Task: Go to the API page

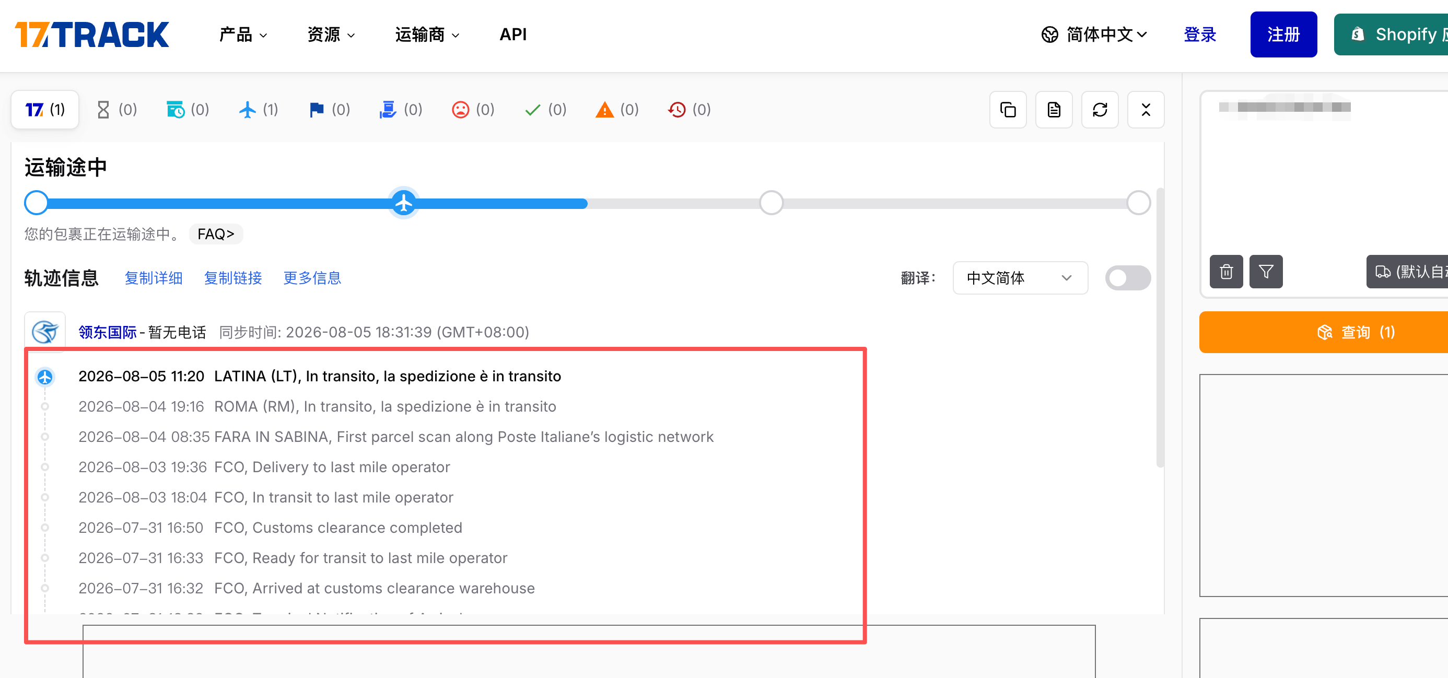Action: click(x=512, y=35)
